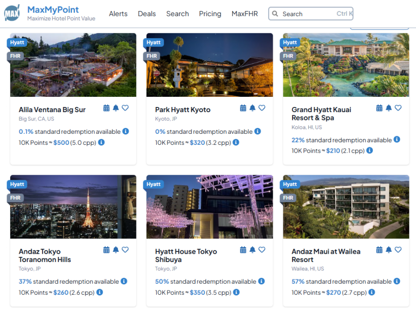Open calendar for Alila Ventana Big Sur
The width and height of the screenshot is (416, 310).
(x=106, y=108)
